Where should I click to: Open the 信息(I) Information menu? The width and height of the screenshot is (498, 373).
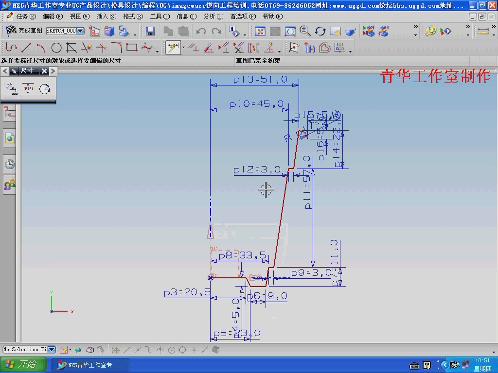point(186,16)
